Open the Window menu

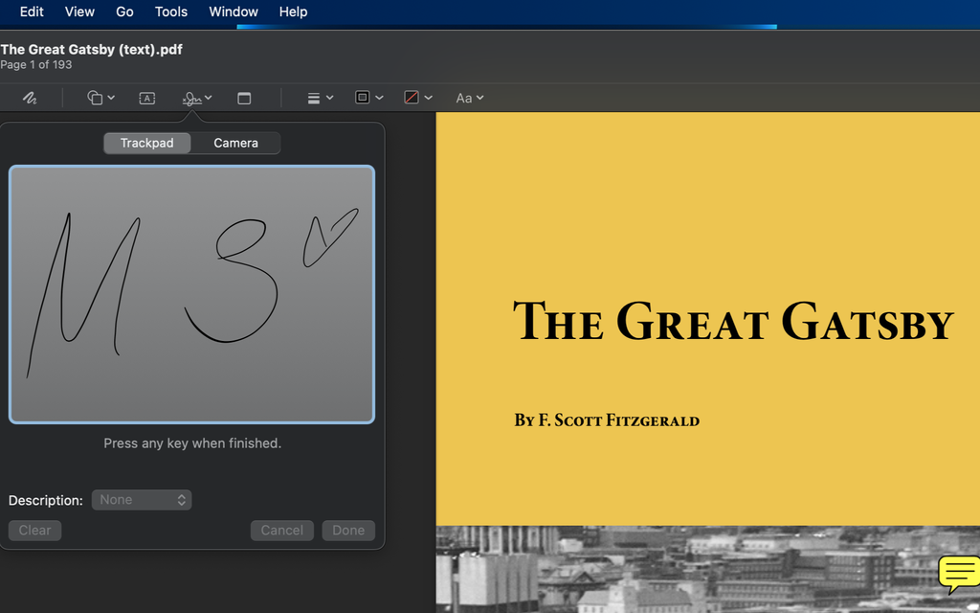click(x=234, y=11)
